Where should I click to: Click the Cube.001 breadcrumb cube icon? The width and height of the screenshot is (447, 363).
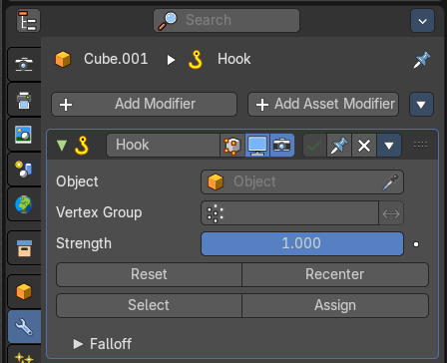(63, 59)
